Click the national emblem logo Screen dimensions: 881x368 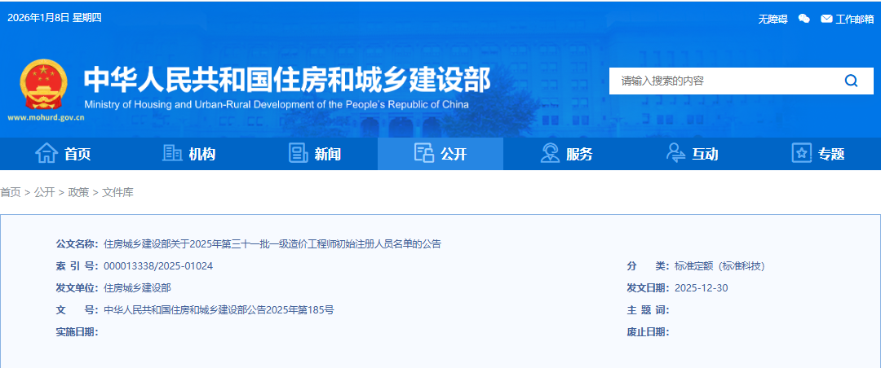(42, 85)
